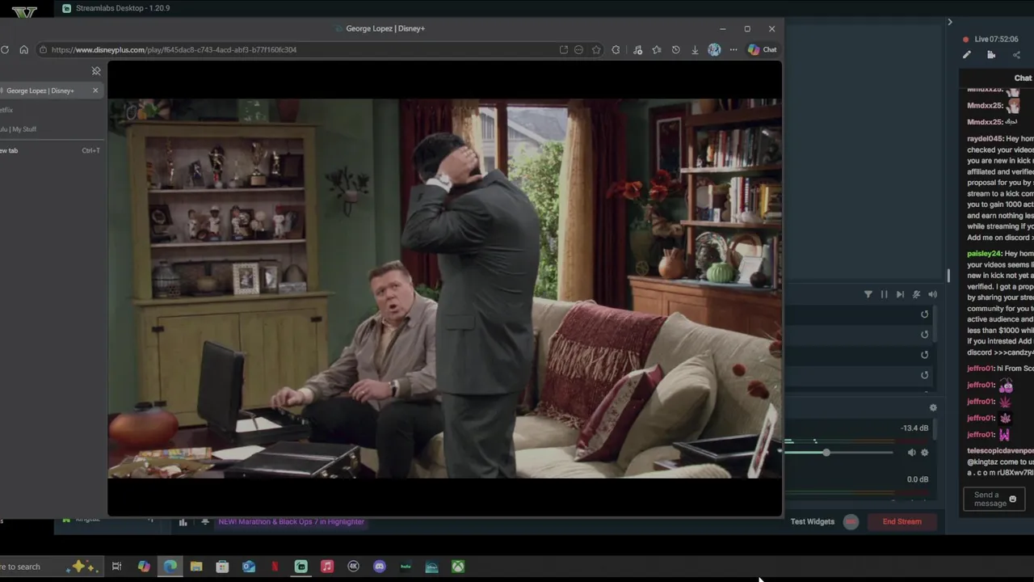
Task: Open the browser extensions puzzle icon
Action: tap(616, 49)
